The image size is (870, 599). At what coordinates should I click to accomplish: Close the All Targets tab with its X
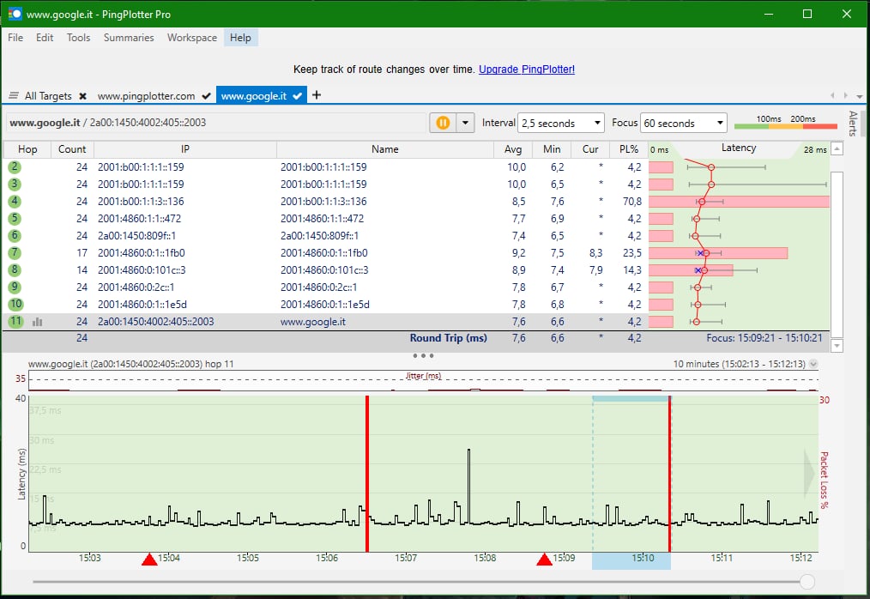[x=82, y=96]
